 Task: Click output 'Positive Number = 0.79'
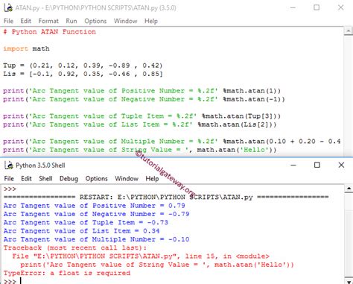(95, 206)
